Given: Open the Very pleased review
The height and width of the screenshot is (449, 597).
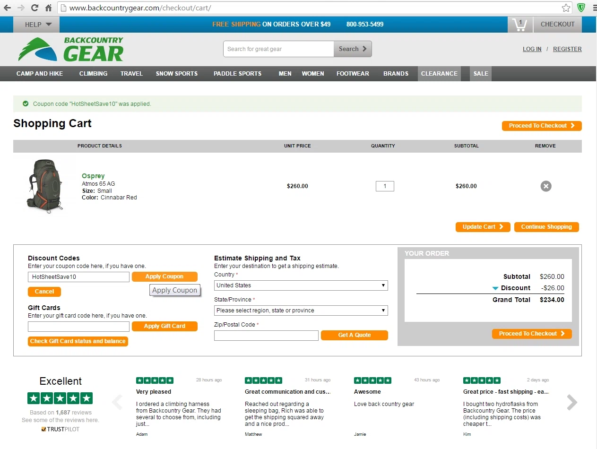Looking at the screenshot, I should (154, 392).
